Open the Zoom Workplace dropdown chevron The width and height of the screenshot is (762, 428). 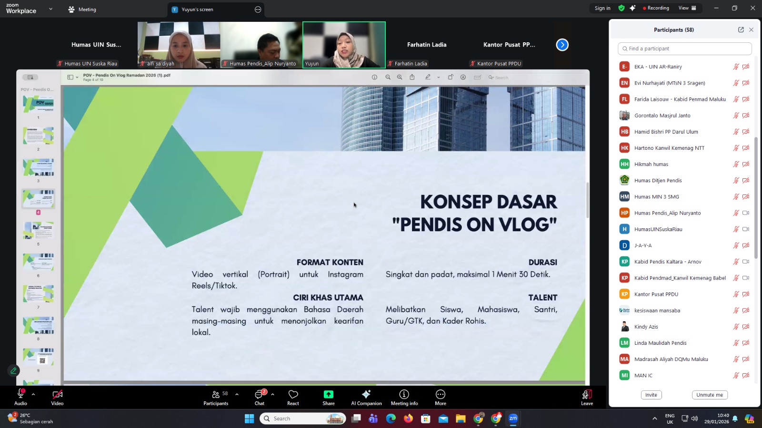[50, 9]
